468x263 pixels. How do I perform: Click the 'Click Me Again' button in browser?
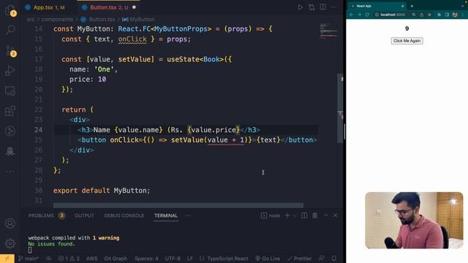(407, 41)
